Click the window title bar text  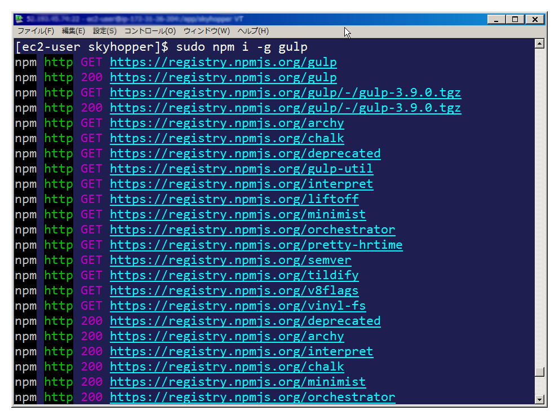(135, 19)
